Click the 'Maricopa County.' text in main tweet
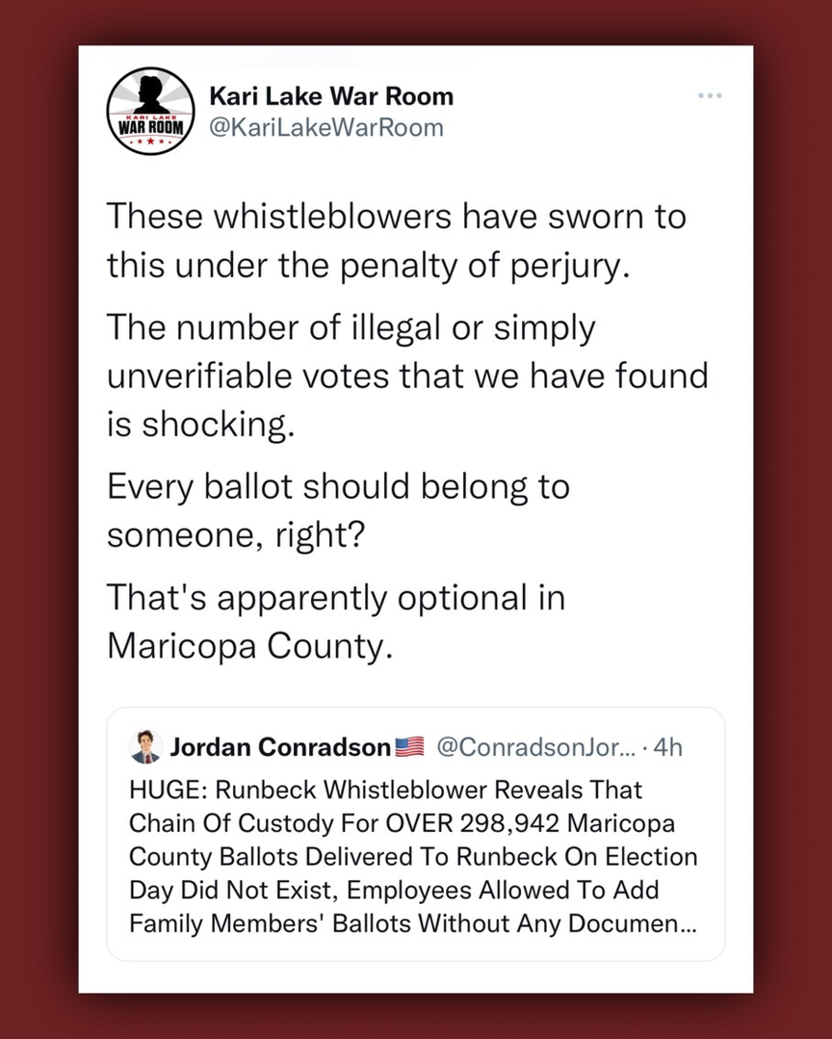This screenshot has height=1039, width=832. coord(250,644)
